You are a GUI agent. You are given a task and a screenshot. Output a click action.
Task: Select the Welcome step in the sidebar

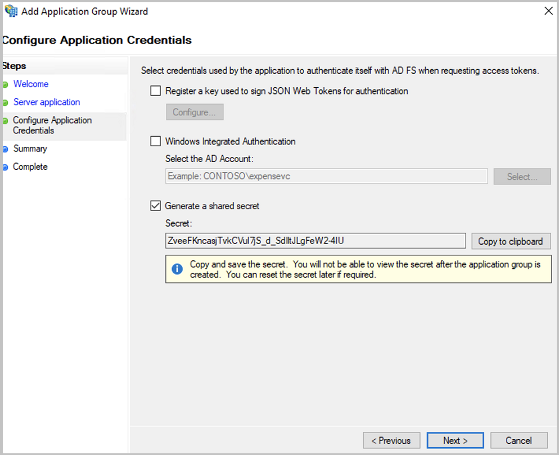[31, 84]
